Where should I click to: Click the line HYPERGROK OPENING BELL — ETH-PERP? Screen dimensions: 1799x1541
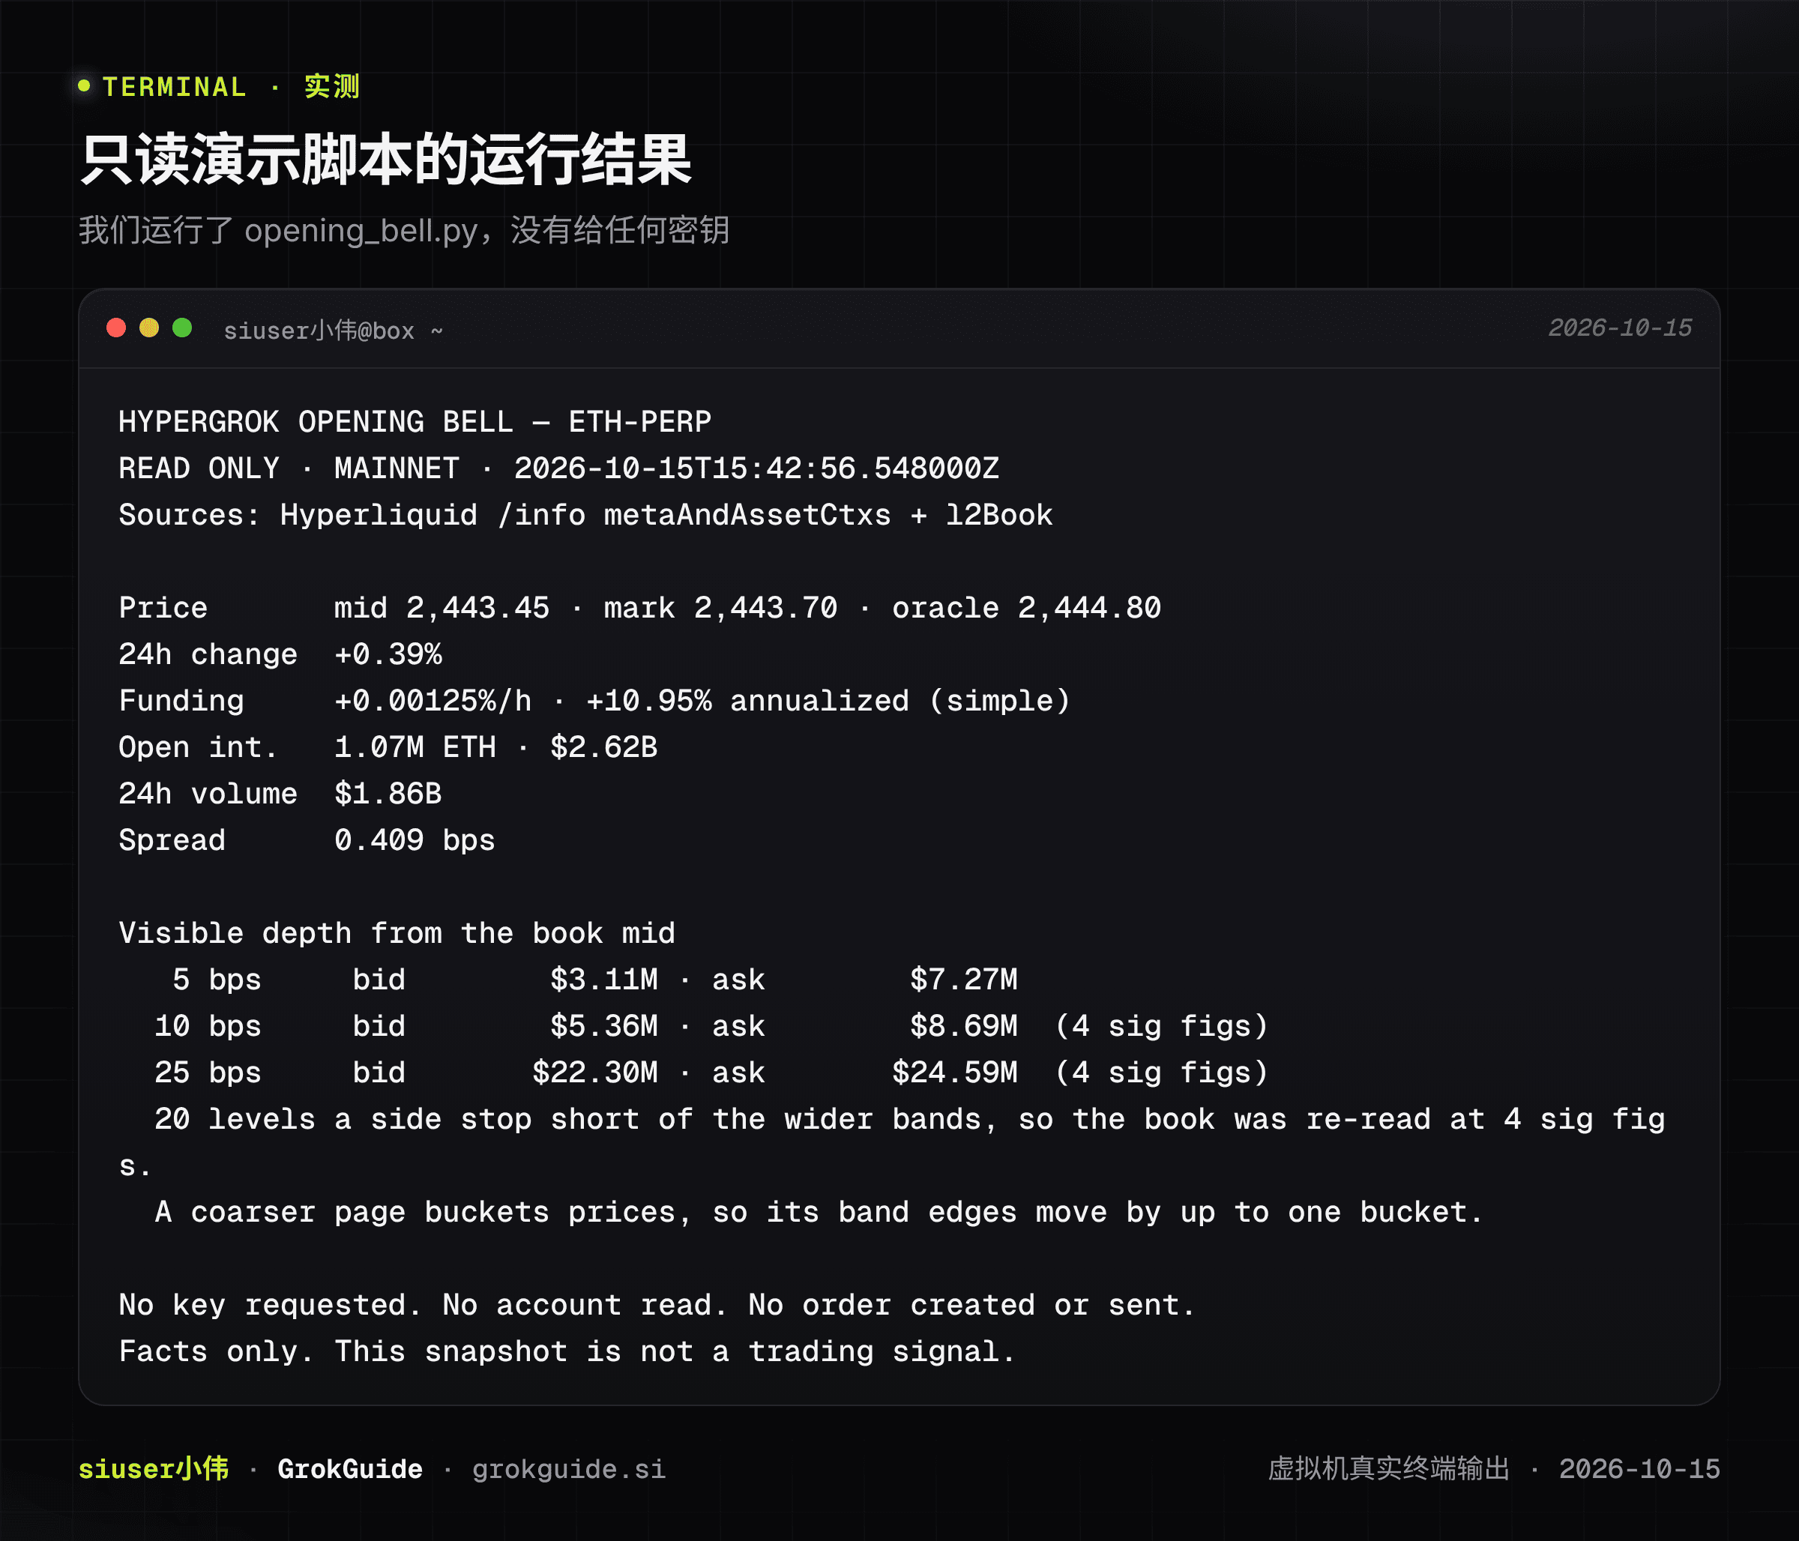[x=415, y=422]
